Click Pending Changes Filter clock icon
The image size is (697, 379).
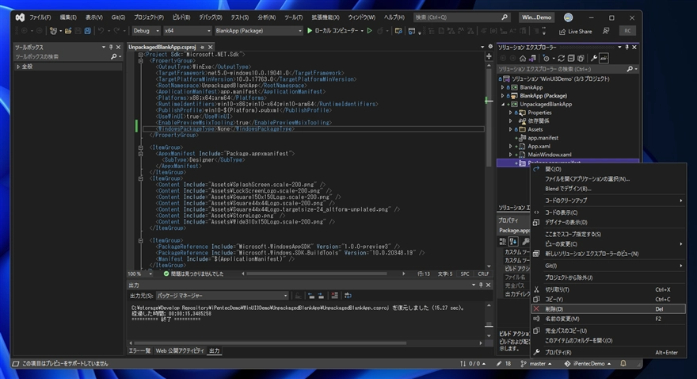547,58
